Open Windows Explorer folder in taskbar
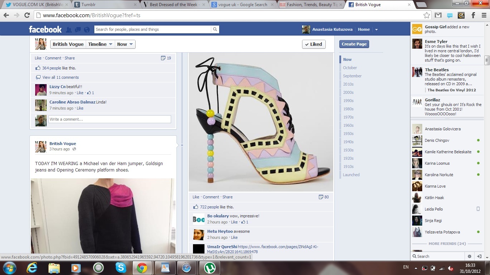Image resolution: width=490 pixels, height=275 pixels. pyautogui.click(x=54, y=268)
